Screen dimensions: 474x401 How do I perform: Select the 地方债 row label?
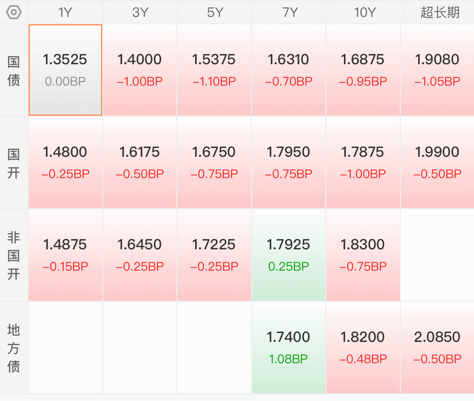[14, 348]
